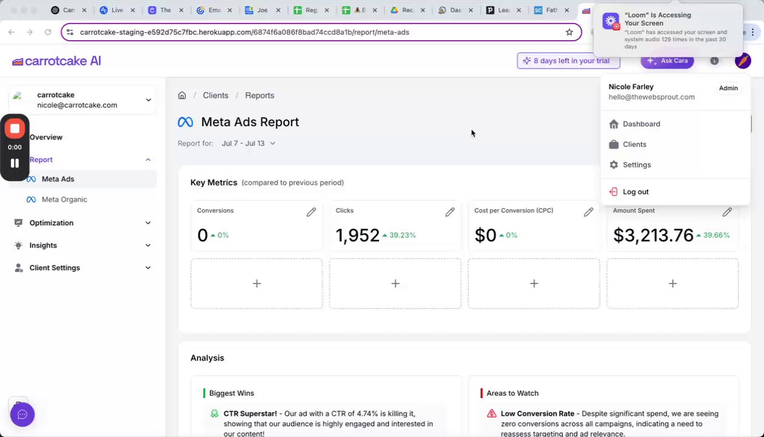The width and height of the screenshot is (764, 437).
Task: Add a metric below Amount Spent card
Action: point(672,283)
